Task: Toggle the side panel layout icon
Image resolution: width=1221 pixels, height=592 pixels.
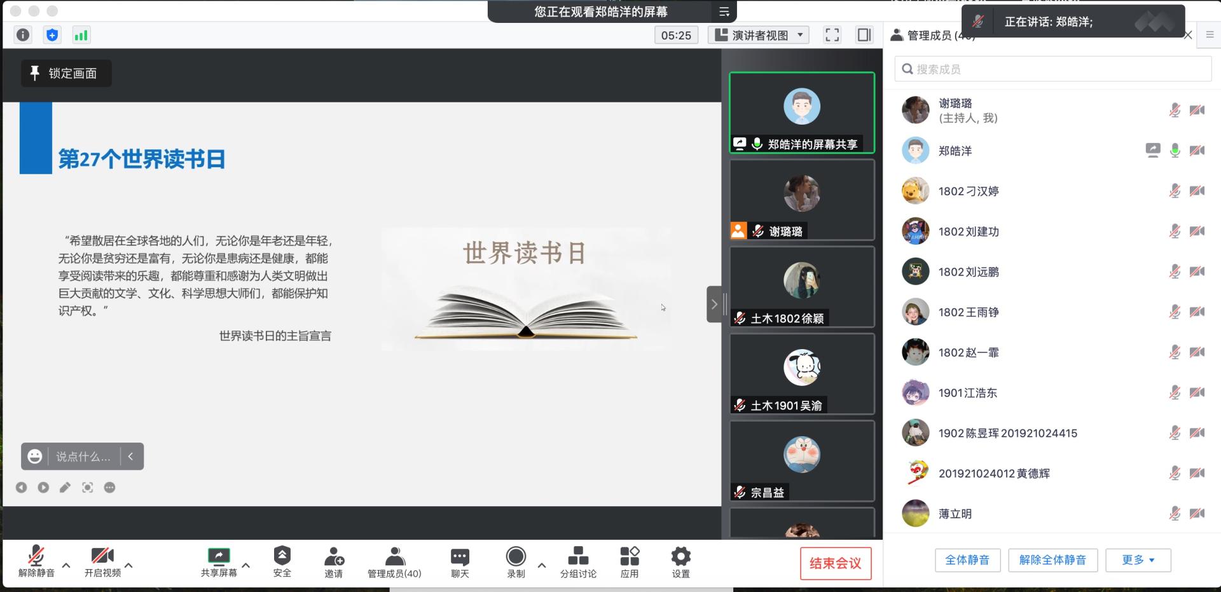Action: click(x=864, y=35)
